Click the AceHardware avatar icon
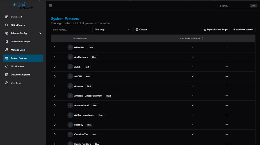 coord(70,57)
